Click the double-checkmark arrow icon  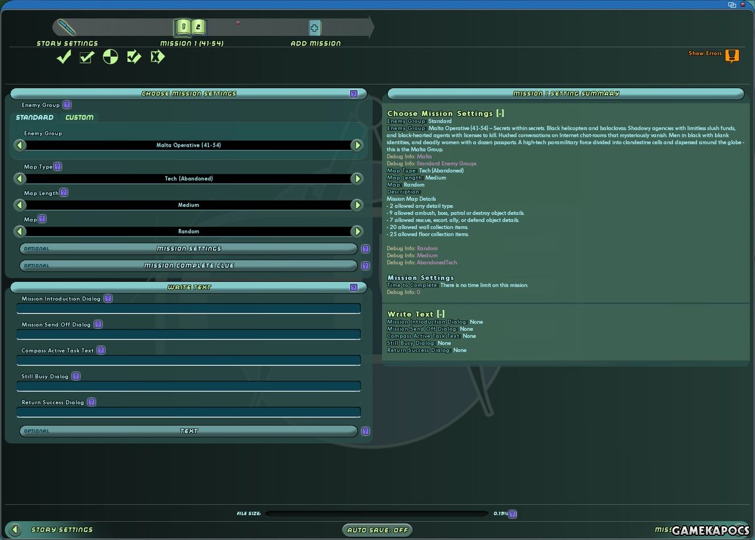(134, 57)
